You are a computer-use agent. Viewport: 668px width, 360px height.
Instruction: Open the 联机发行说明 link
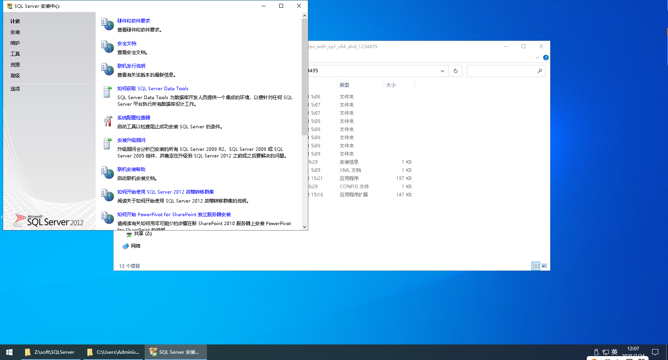tap(131, 66)
